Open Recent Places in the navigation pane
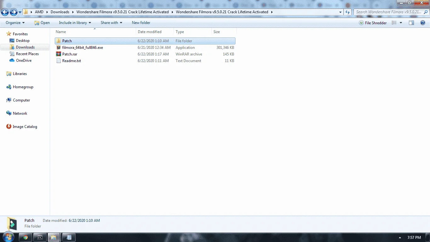 [x=24, y=54]
